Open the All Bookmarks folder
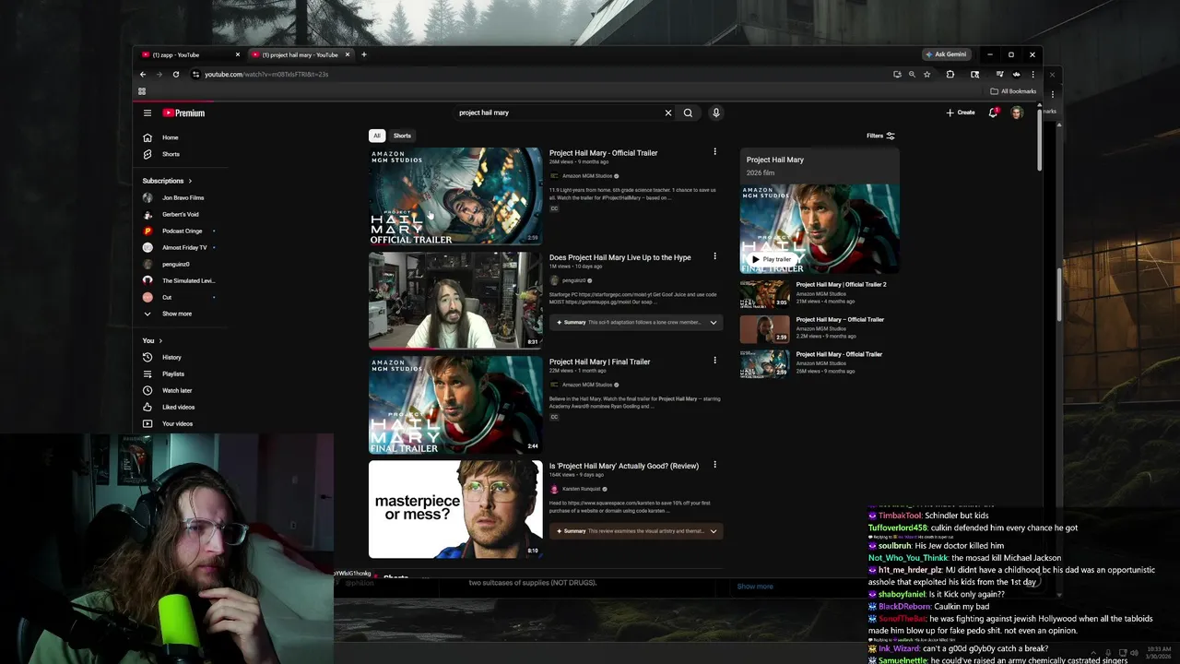The width and height of the screenshot is (1180, 664). (x=1013, y=91)
